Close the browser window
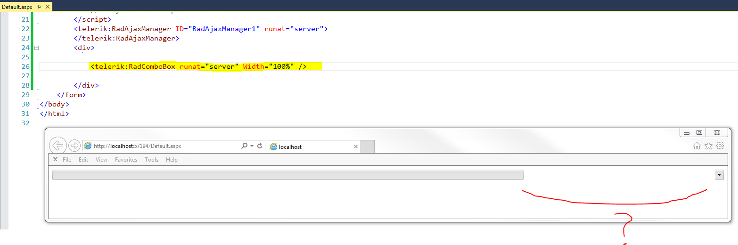Viewport: 738px width, 245px height. pyautogui.click(x=717, y=133)
